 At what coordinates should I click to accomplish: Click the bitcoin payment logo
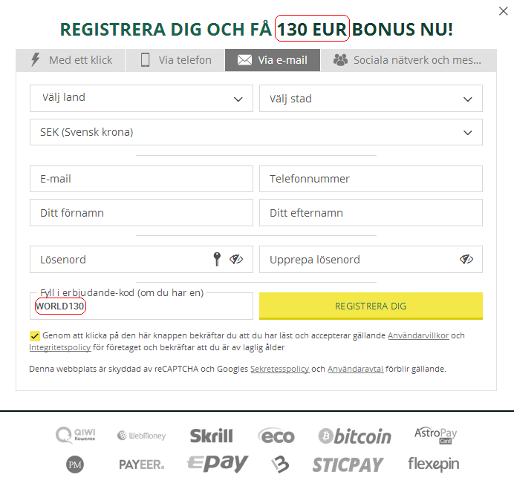point(355,436)
